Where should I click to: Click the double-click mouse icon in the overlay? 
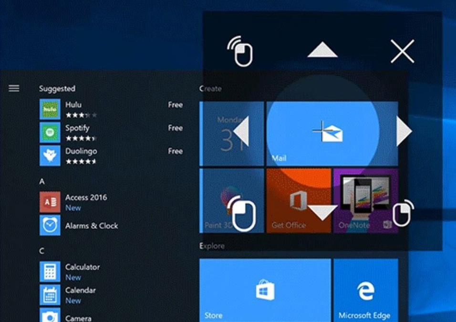pos(240,51)
